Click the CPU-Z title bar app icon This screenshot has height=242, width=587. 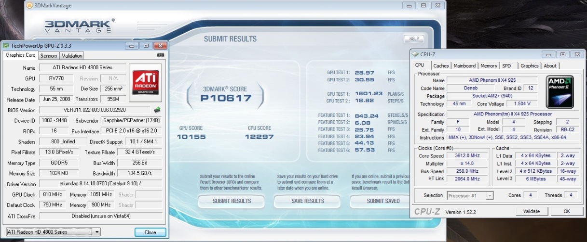pyautogui.click(x=415, y=54)
